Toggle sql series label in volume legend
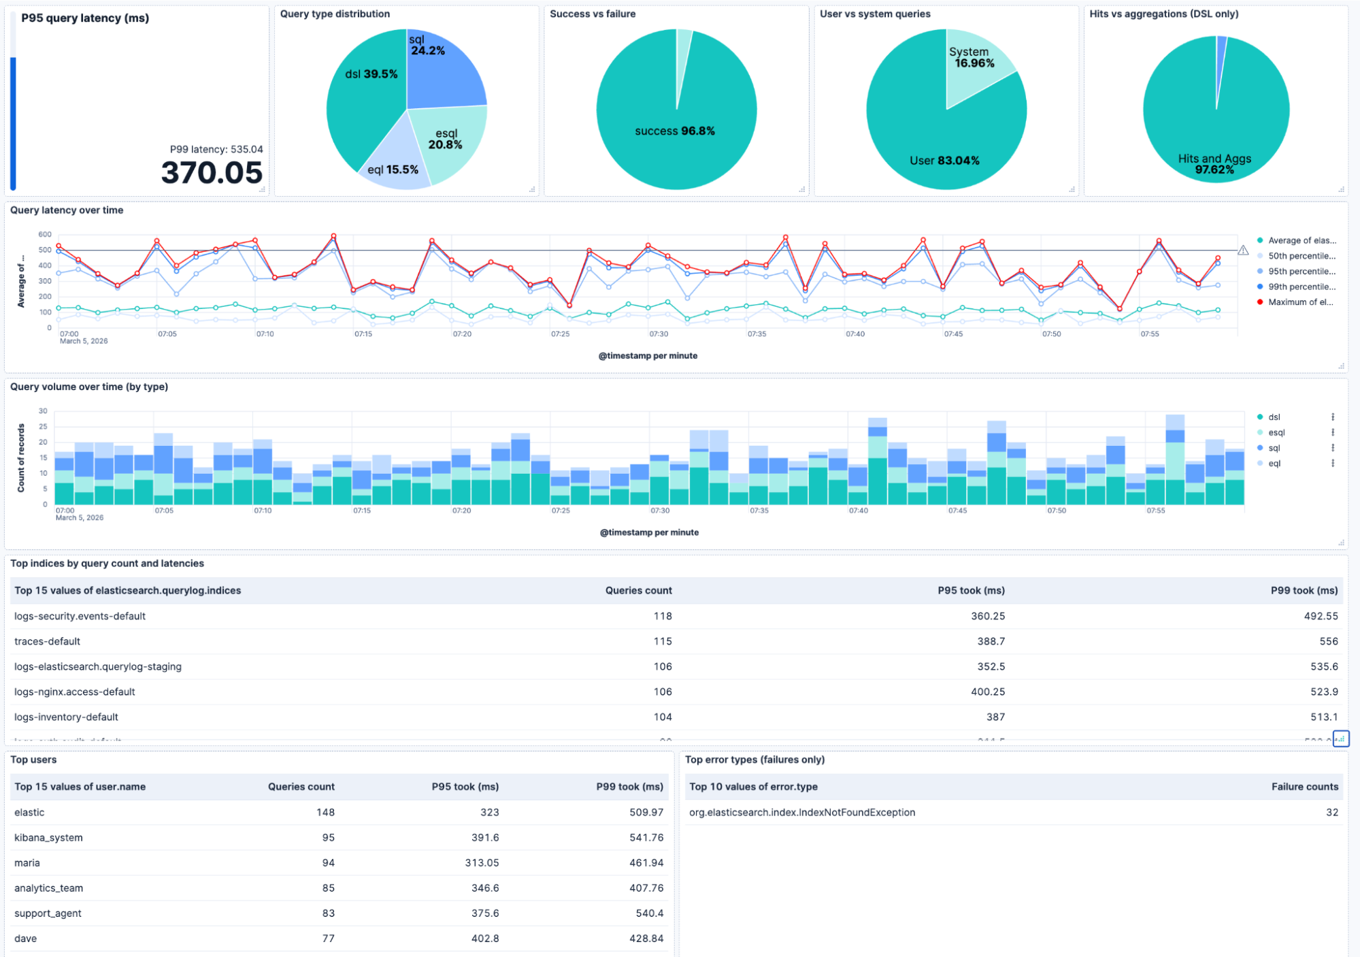 [x=1274, y=448]
